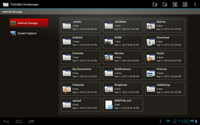
Task: Open the Notifications folder icon
Action: point(109,73)
